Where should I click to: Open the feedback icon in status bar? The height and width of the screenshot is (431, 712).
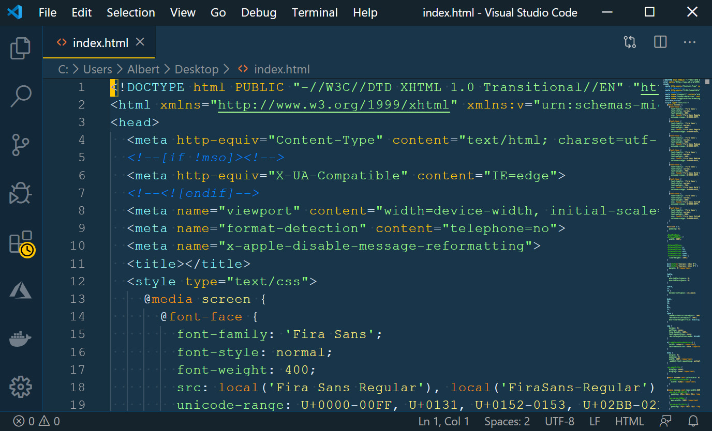coord(665,421)
